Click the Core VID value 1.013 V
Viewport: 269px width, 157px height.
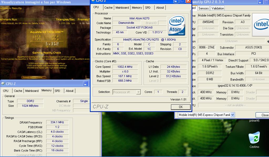pos(157,32)
